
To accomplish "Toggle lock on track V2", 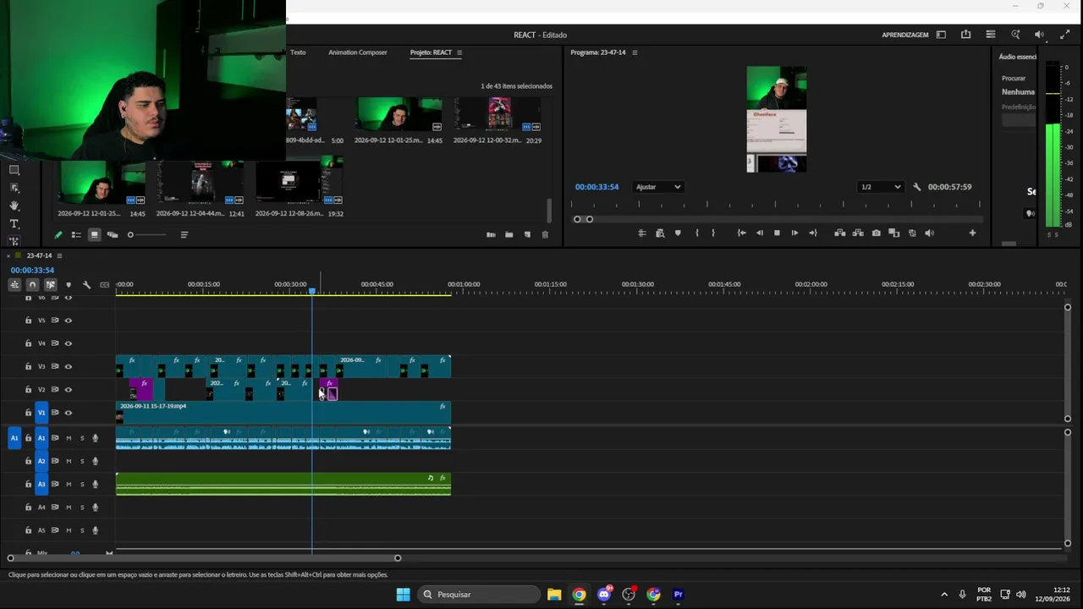I will [x=28, y=390].
